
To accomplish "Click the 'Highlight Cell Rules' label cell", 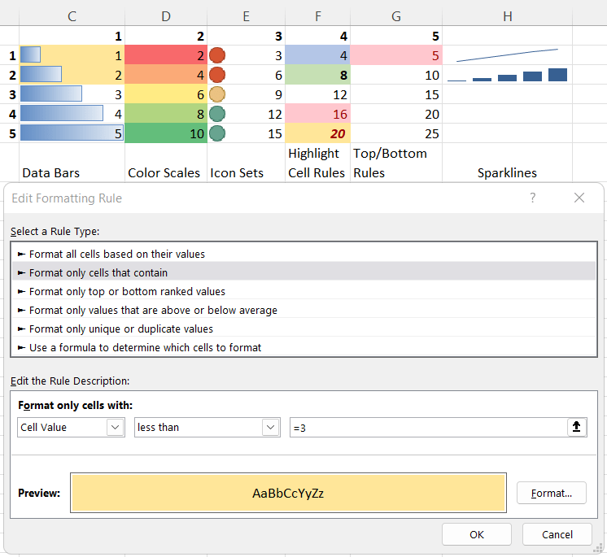I will point(318,163).
